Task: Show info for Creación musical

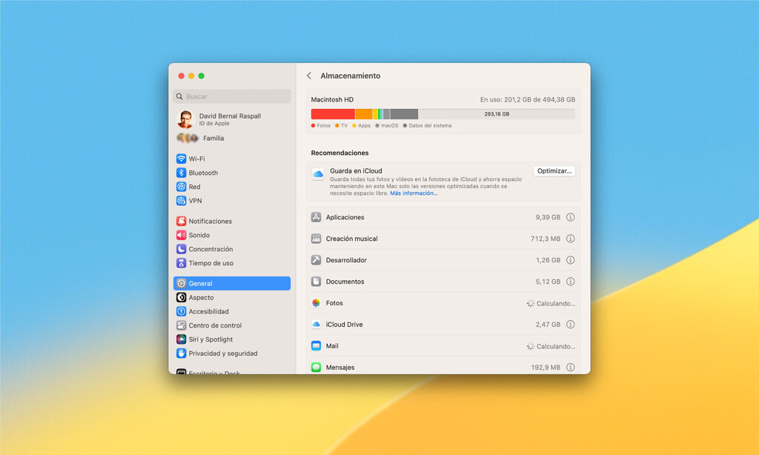Action: pyautogui.click(x=571, y=239)
